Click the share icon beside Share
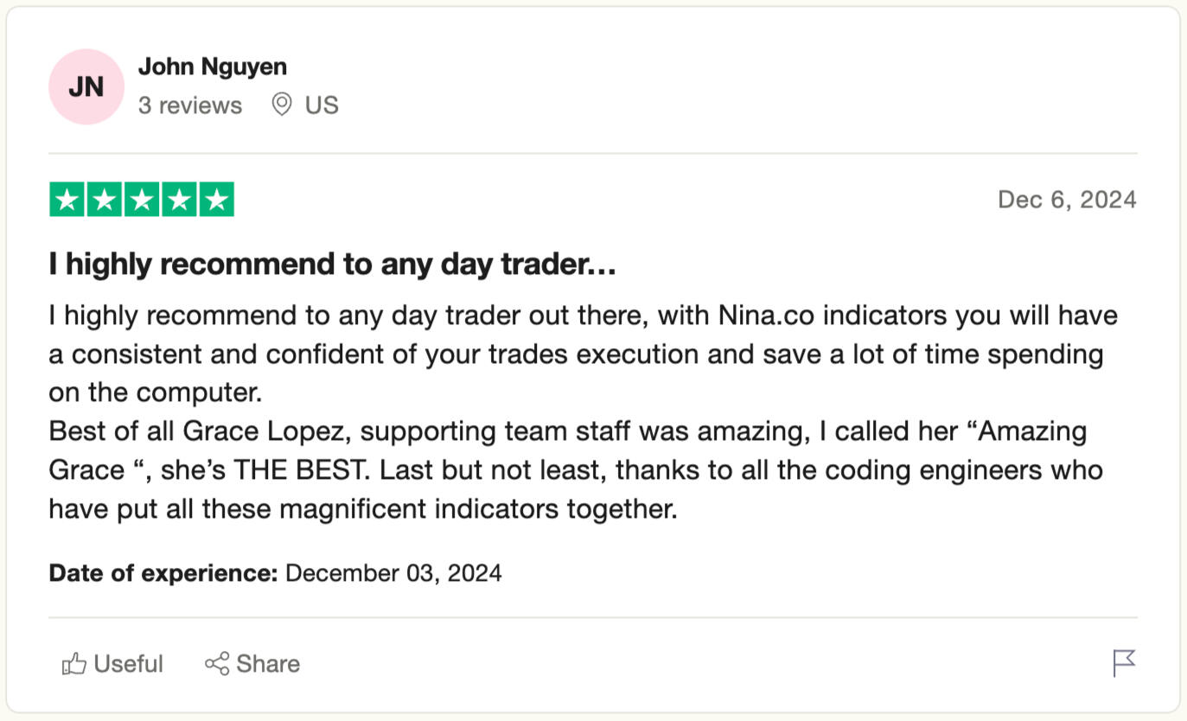 click(217, 664)
